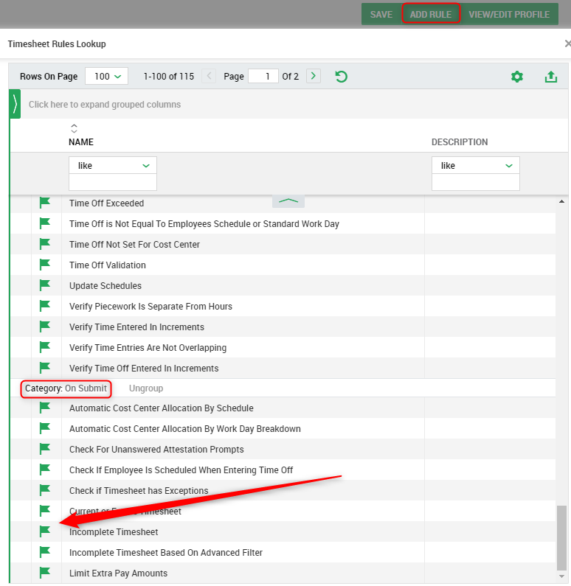Click the NAME column header
This screenshot has height=586, width=571.
81,142
